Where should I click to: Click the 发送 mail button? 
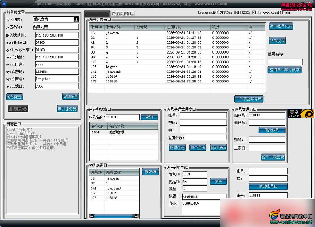point(218,181)
